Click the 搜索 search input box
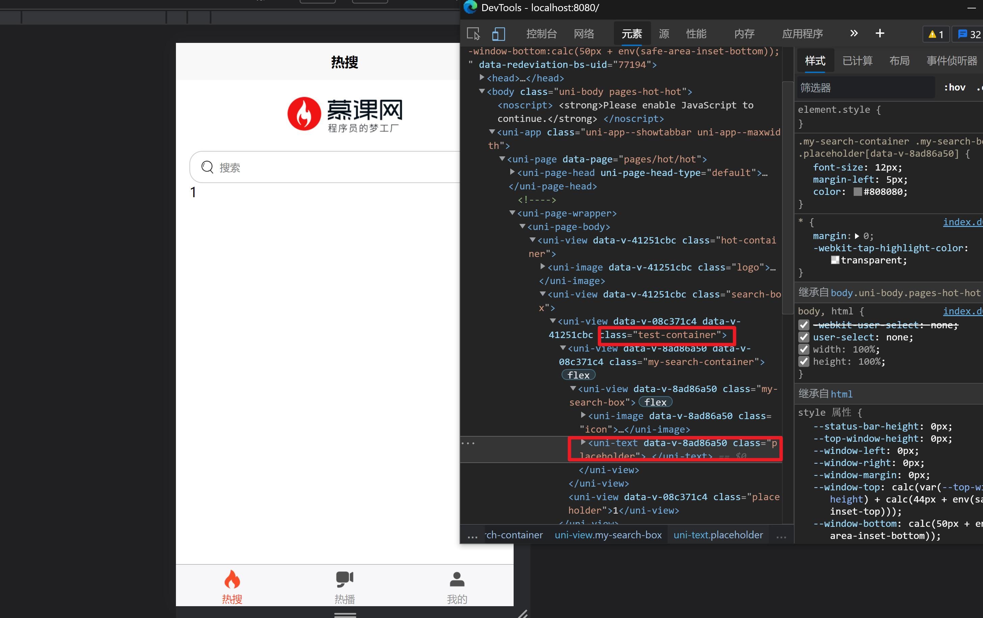 (x=325, y=167)
